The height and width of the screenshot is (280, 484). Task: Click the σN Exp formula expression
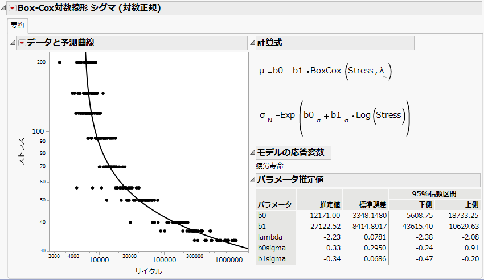pyautogui.click(x=335, y=118)
